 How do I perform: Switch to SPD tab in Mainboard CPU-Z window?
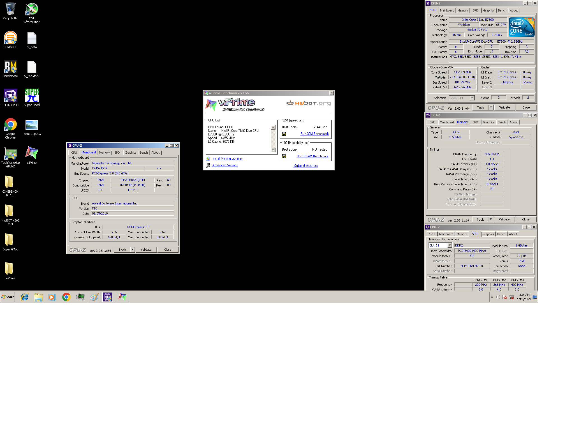tap(117, 153)
